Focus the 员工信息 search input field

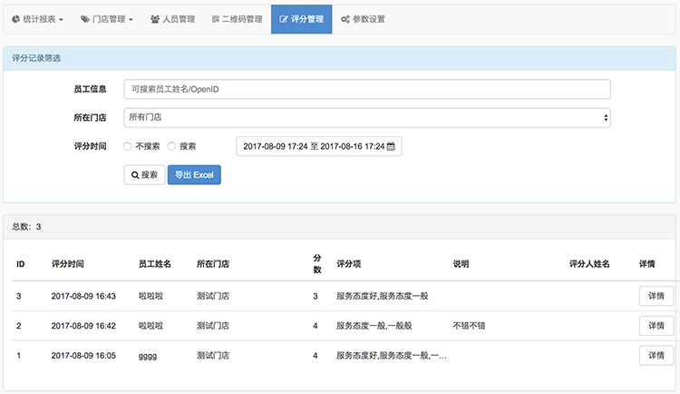tap(367, 89)
